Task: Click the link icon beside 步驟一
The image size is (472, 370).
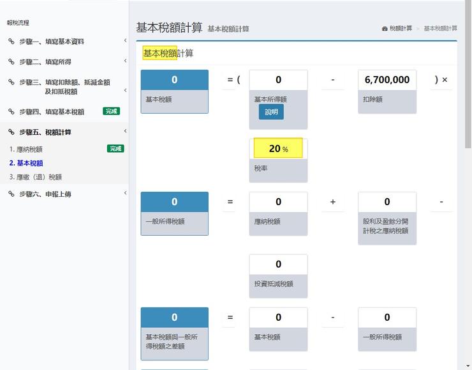Action: click(x=11, y=42)
